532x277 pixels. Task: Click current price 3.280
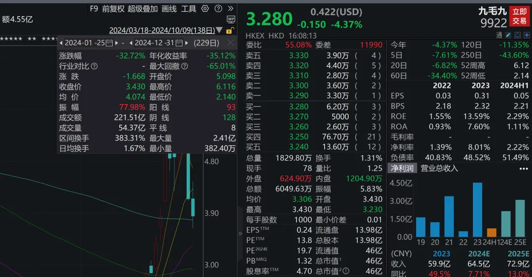pyautogui.click(x=269, y=19)
